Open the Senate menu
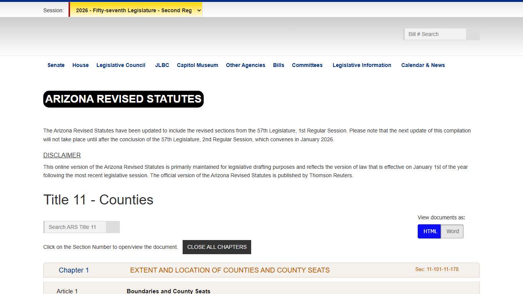 (x=56, y=65)
